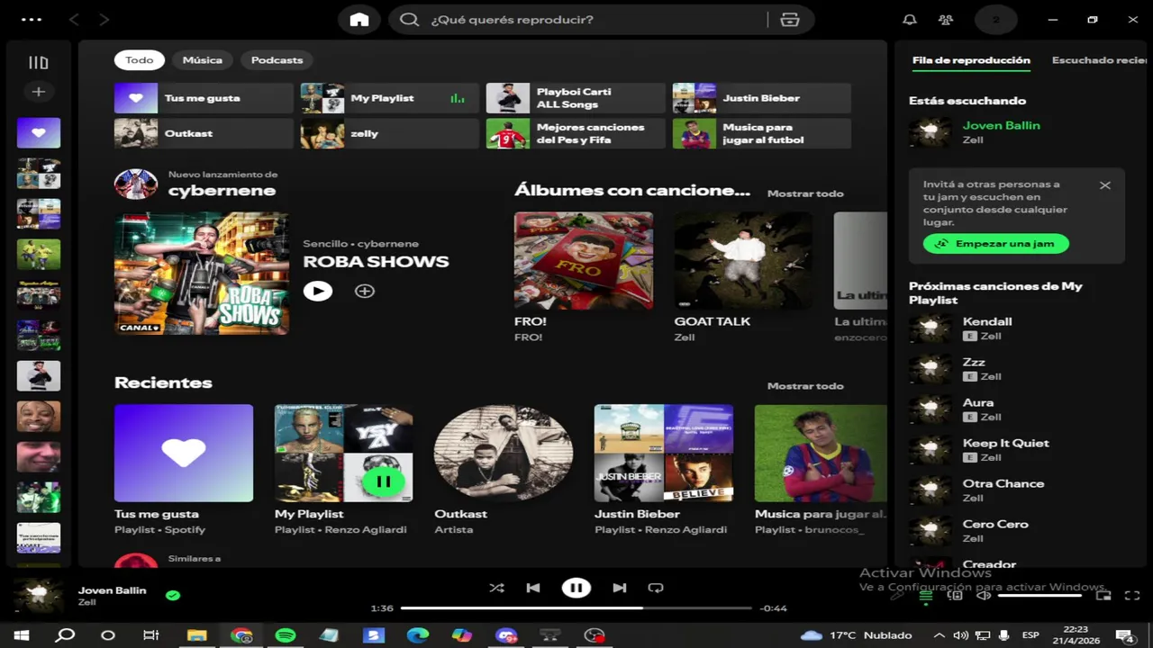Open Mejores canciones del Pes y Fifa
1153x648 pixels.
(x=576, y=133)
